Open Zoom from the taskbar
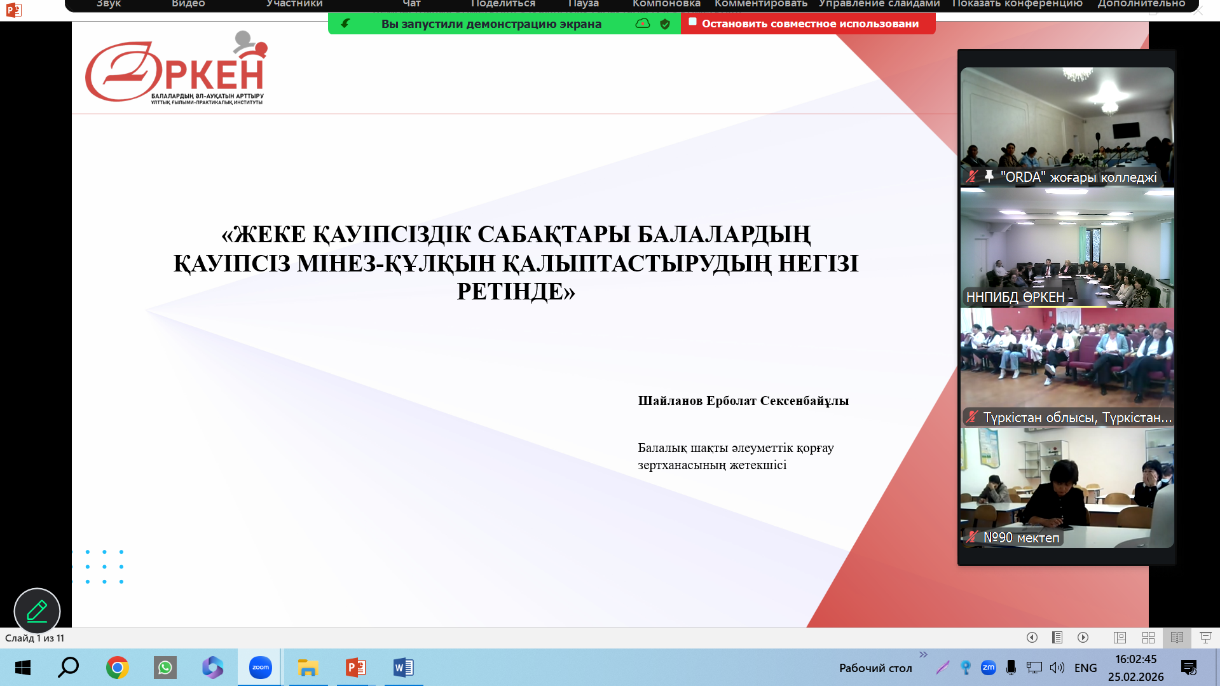The height and width of the screenshot is (686, 1220). point(260,668)
